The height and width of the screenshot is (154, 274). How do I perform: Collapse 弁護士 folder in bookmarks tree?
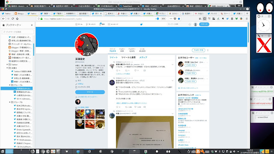click(7, 68)
